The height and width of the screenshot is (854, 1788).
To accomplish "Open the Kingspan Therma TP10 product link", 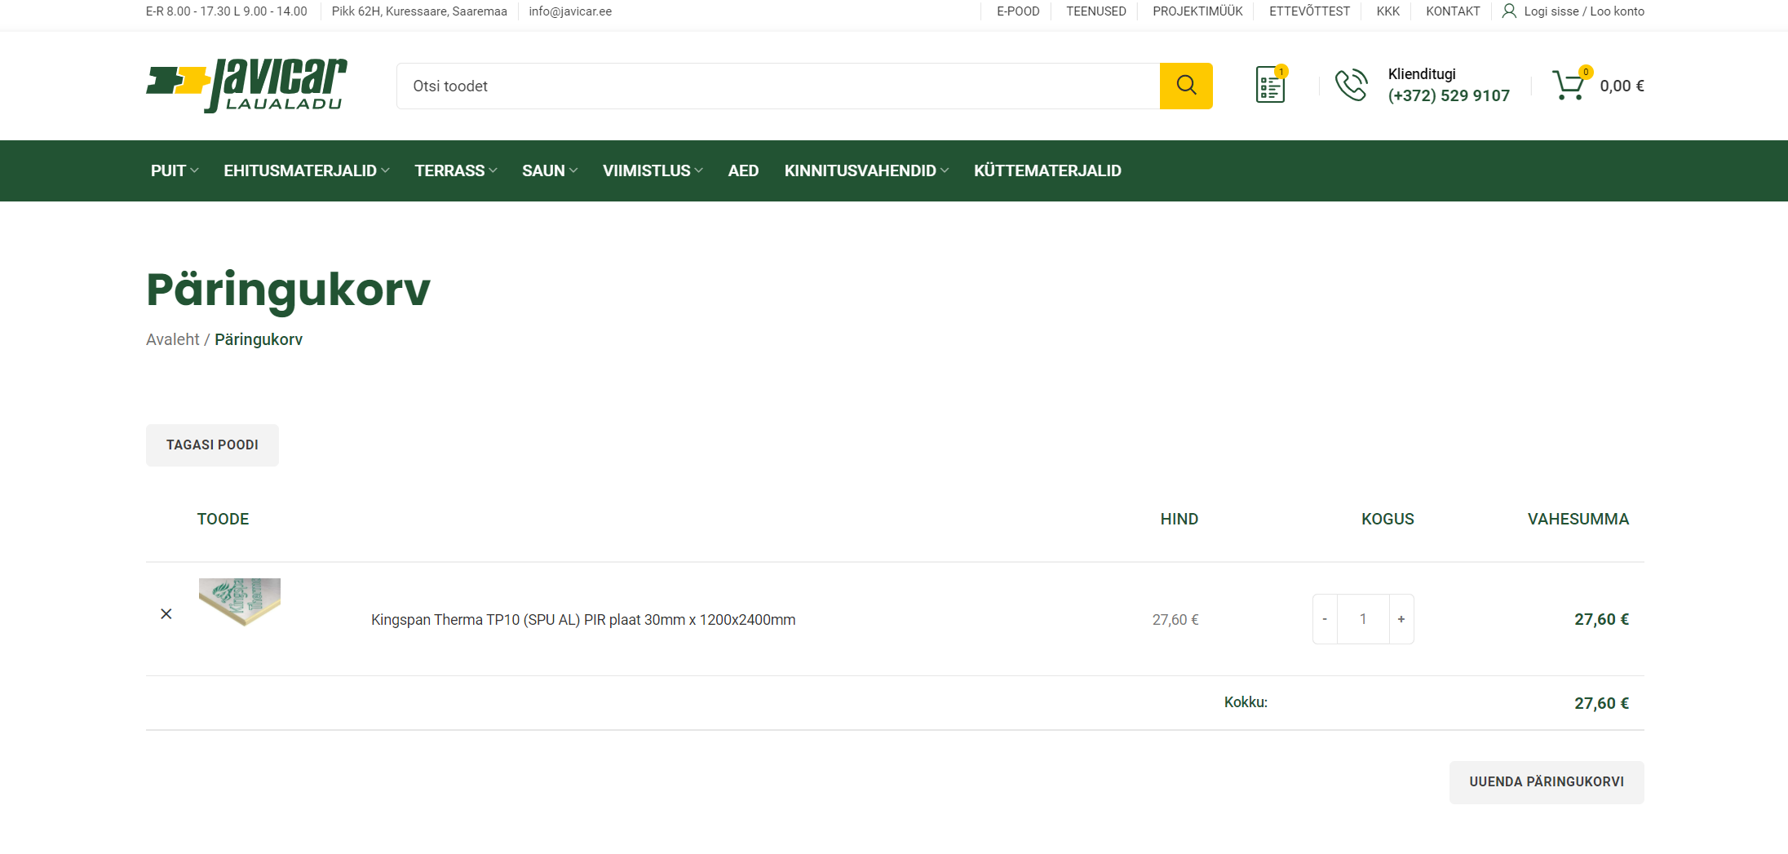I will click(583, 620).
